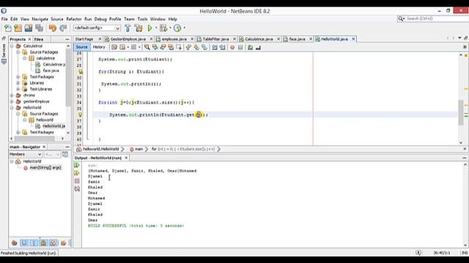Click the Clean and Build Project icon
469x263 pixels.
tap(139, 28)
